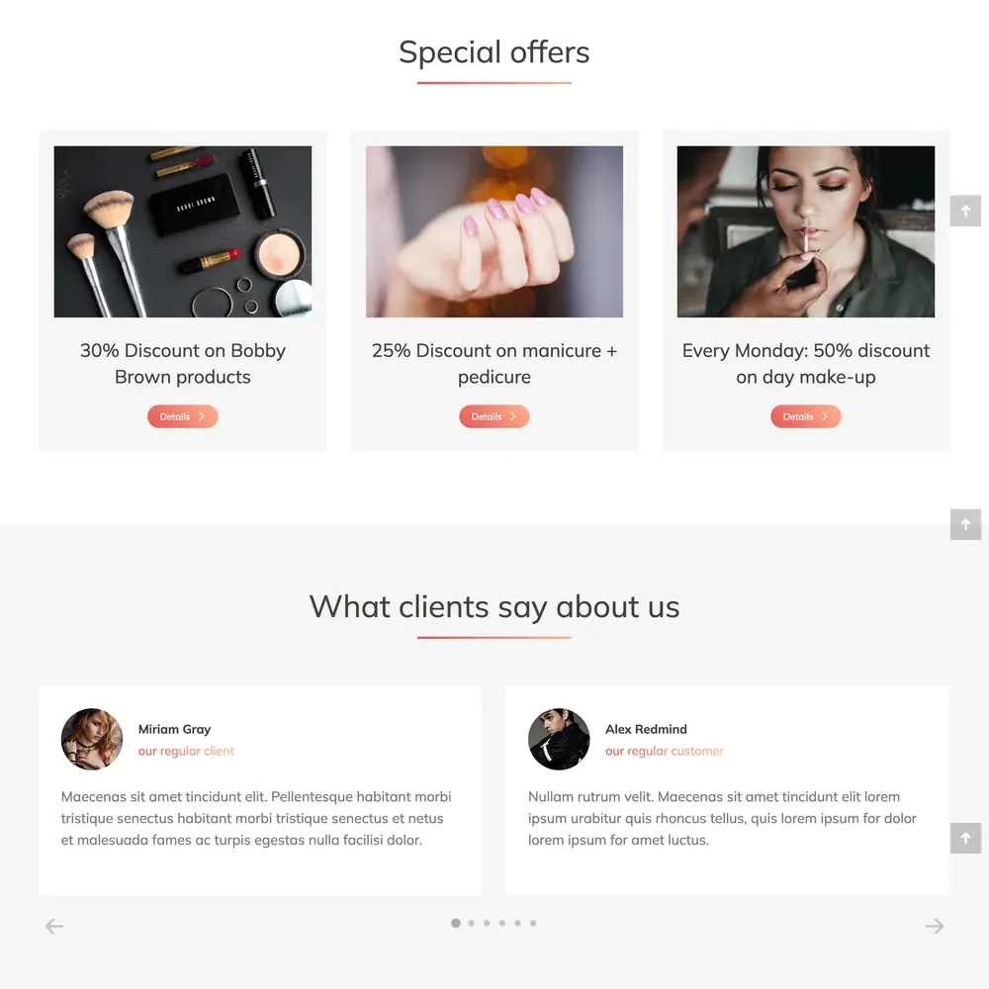Select the second carousel pagination dot

[471, 923]
